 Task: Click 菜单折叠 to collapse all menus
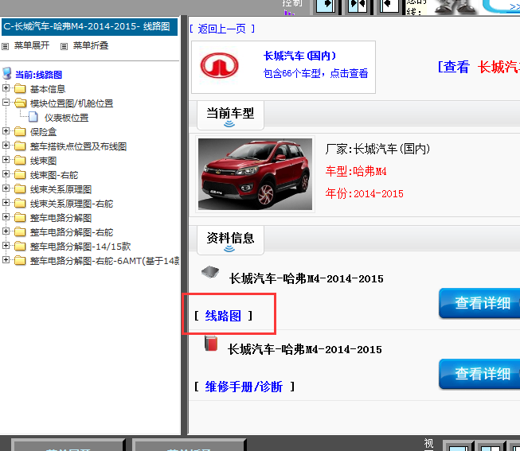click(91, 45)
